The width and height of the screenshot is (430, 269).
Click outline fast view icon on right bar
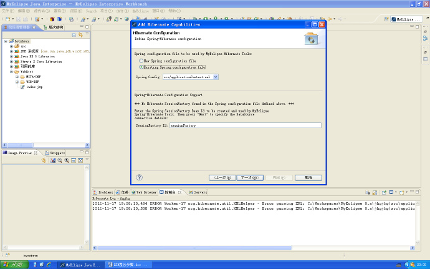click(426, 38)
